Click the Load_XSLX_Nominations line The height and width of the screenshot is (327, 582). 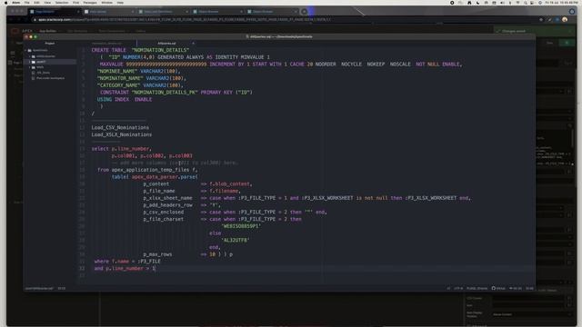(122, 134)
